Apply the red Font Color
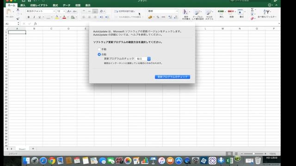 64,17
